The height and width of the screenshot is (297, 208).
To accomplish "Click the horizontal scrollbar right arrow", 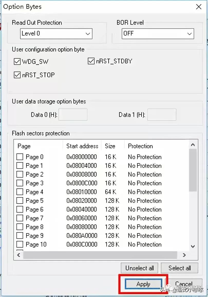I will tap(184, 255).
